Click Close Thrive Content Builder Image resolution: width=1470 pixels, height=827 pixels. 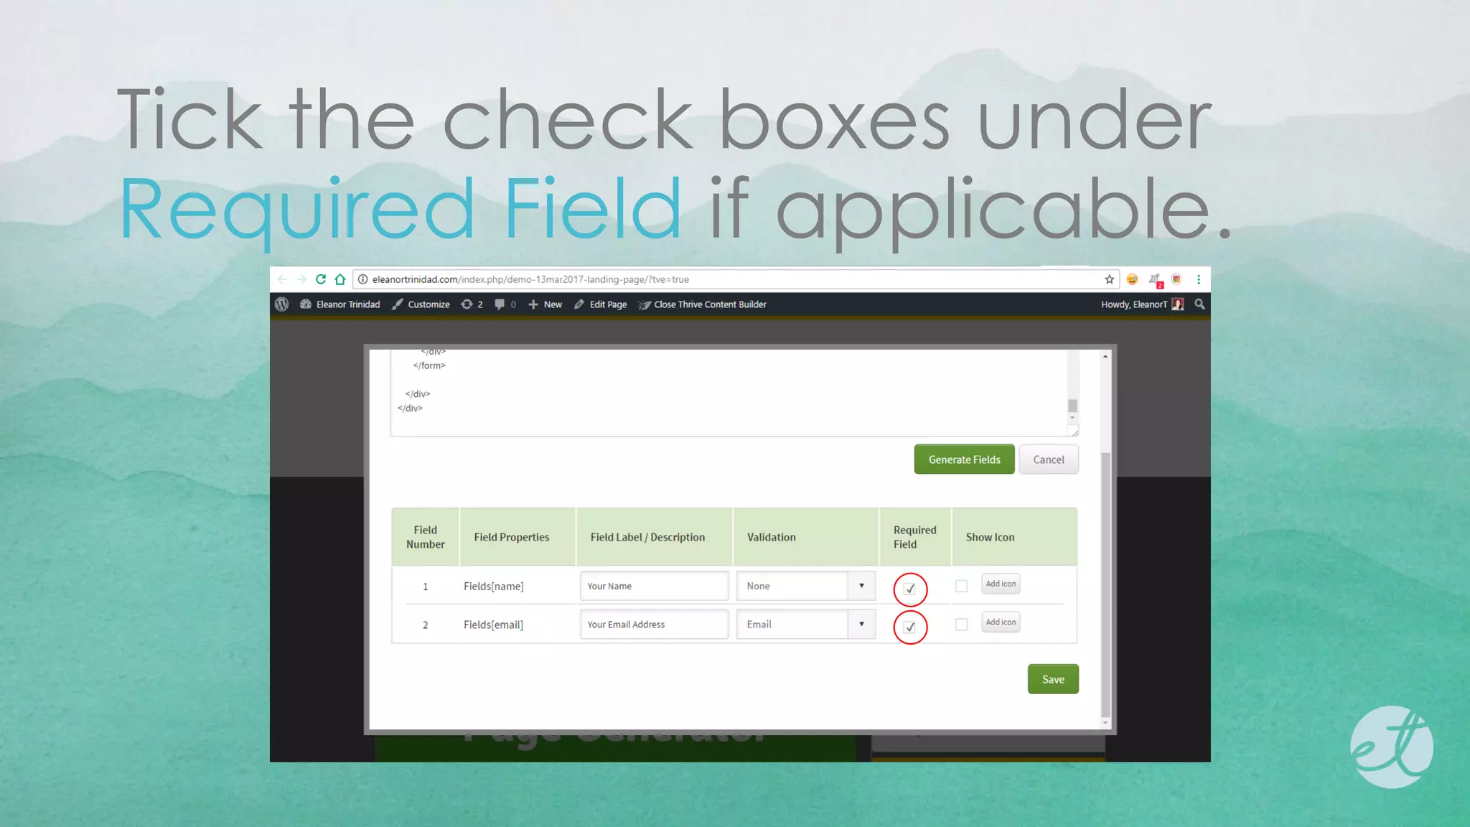tap(703, 304)
